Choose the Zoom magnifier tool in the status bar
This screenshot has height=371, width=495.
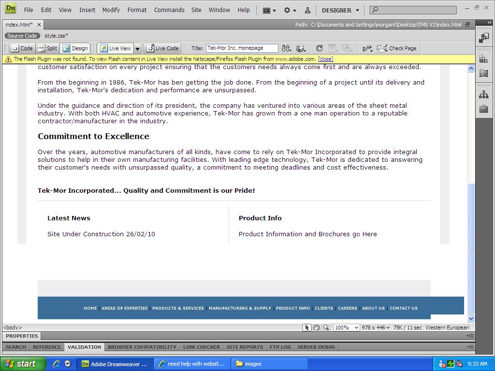tap(326, 328)
